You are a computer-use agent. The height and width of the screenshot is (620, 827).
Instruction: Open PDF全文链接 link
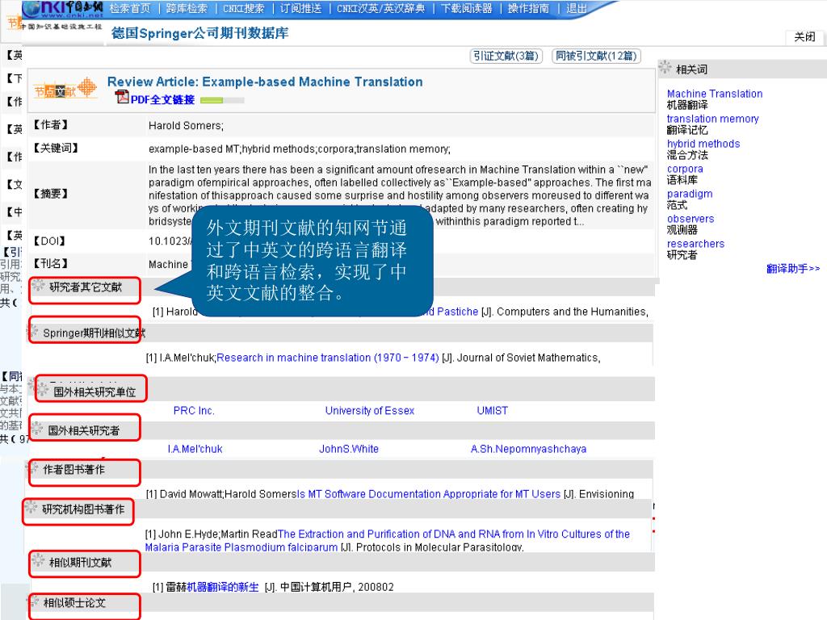click(x=162, y=99)
